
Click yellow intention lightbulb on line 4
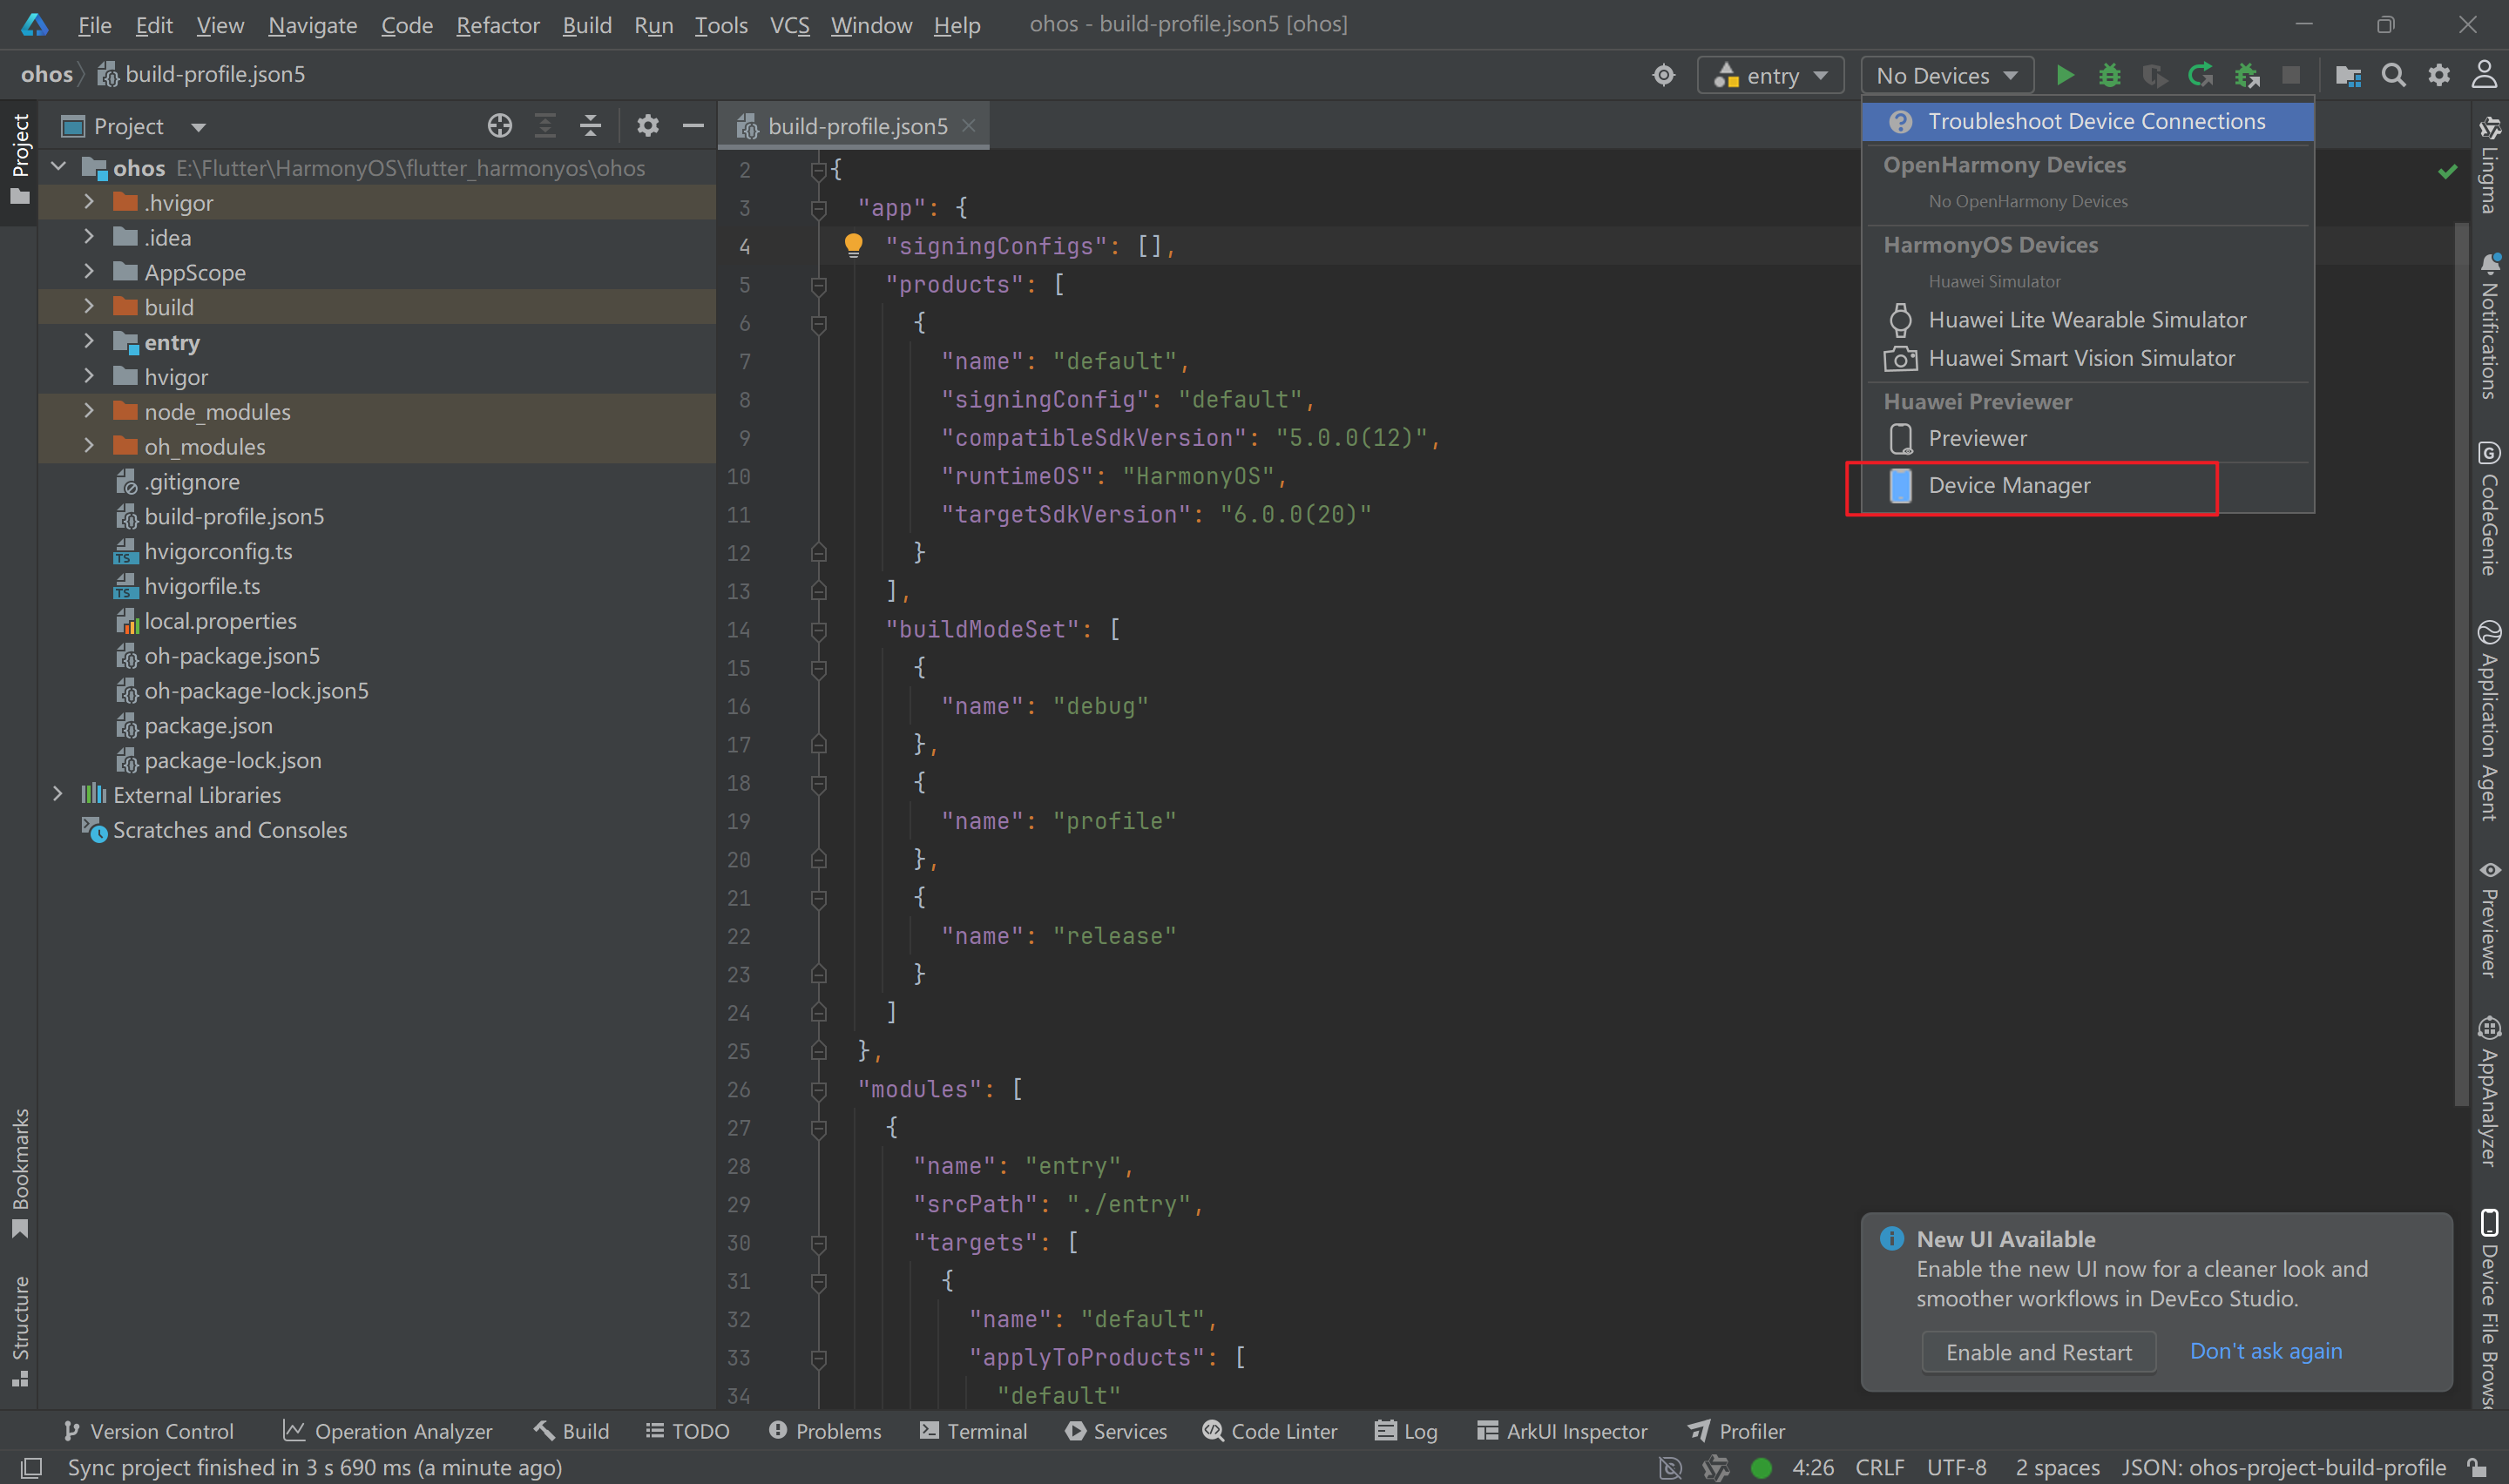[853, 245]
